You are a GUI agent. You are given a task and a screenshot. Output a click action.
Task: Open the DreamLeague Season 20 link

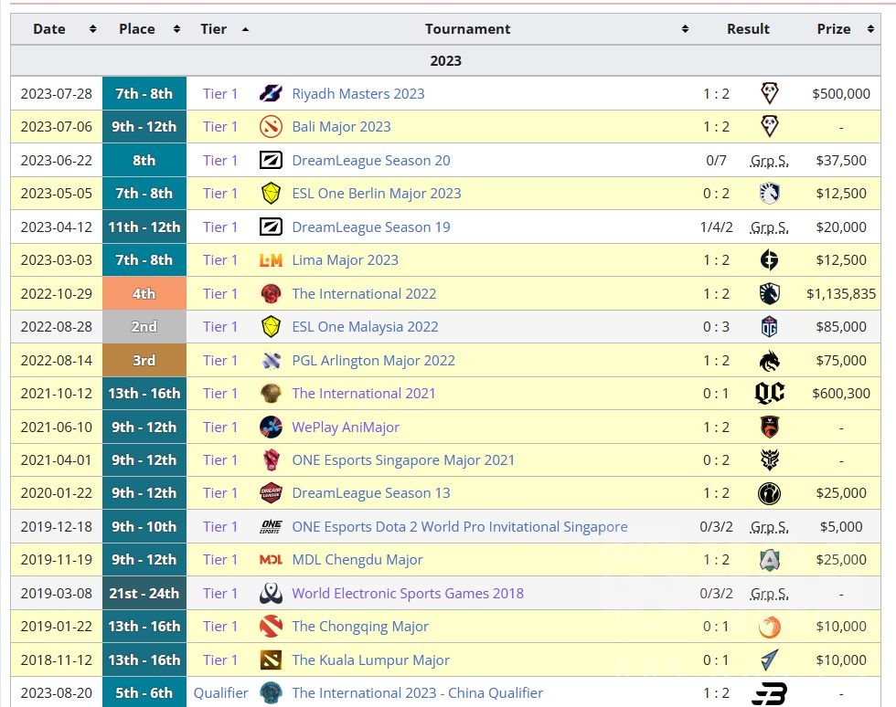point(370,161)
